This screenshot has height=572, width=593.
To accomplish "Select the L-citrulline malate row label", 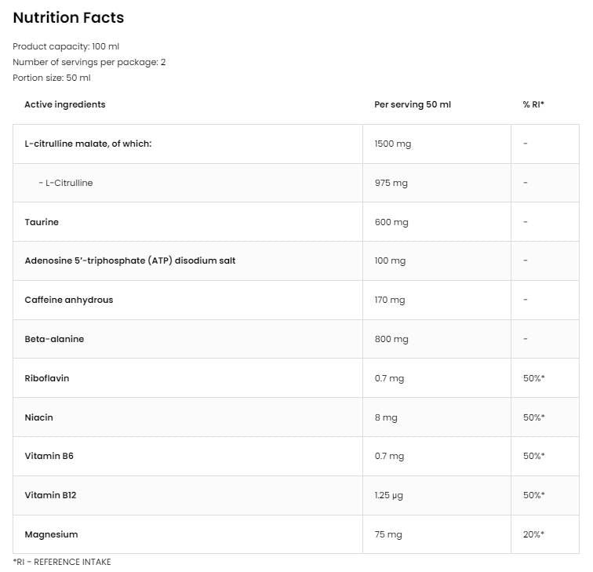I will click(x=88, y=144).
